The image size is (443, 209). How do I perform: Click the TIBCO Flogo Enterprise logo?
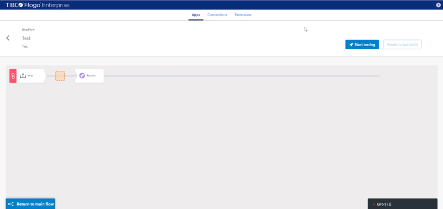pos(38,5)
